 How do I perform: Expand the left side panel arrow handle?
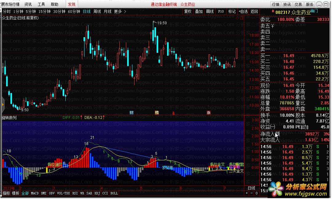3,105
